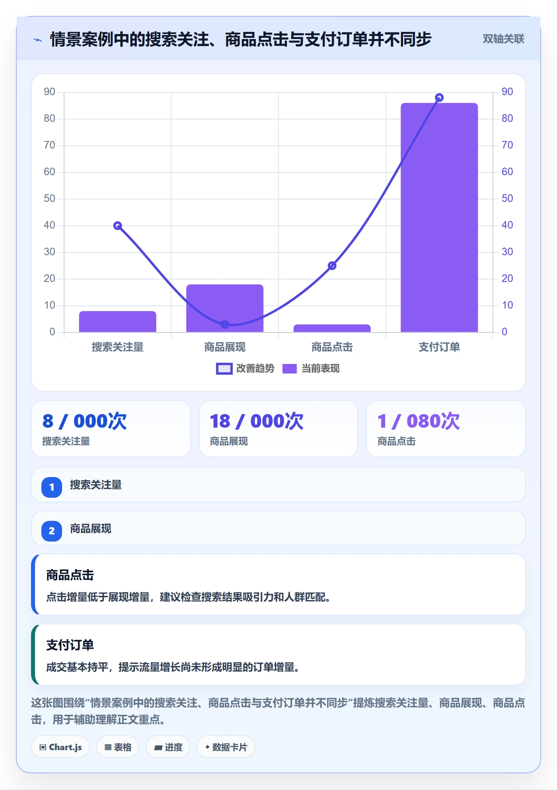The image size is (557, 790).
Task: Click the line point above 搜索关注量
Action: tap(117, 226)
